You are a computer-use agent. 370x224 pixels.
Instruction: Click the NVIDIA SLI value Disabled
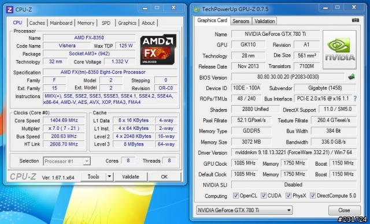tap(294, 184)
